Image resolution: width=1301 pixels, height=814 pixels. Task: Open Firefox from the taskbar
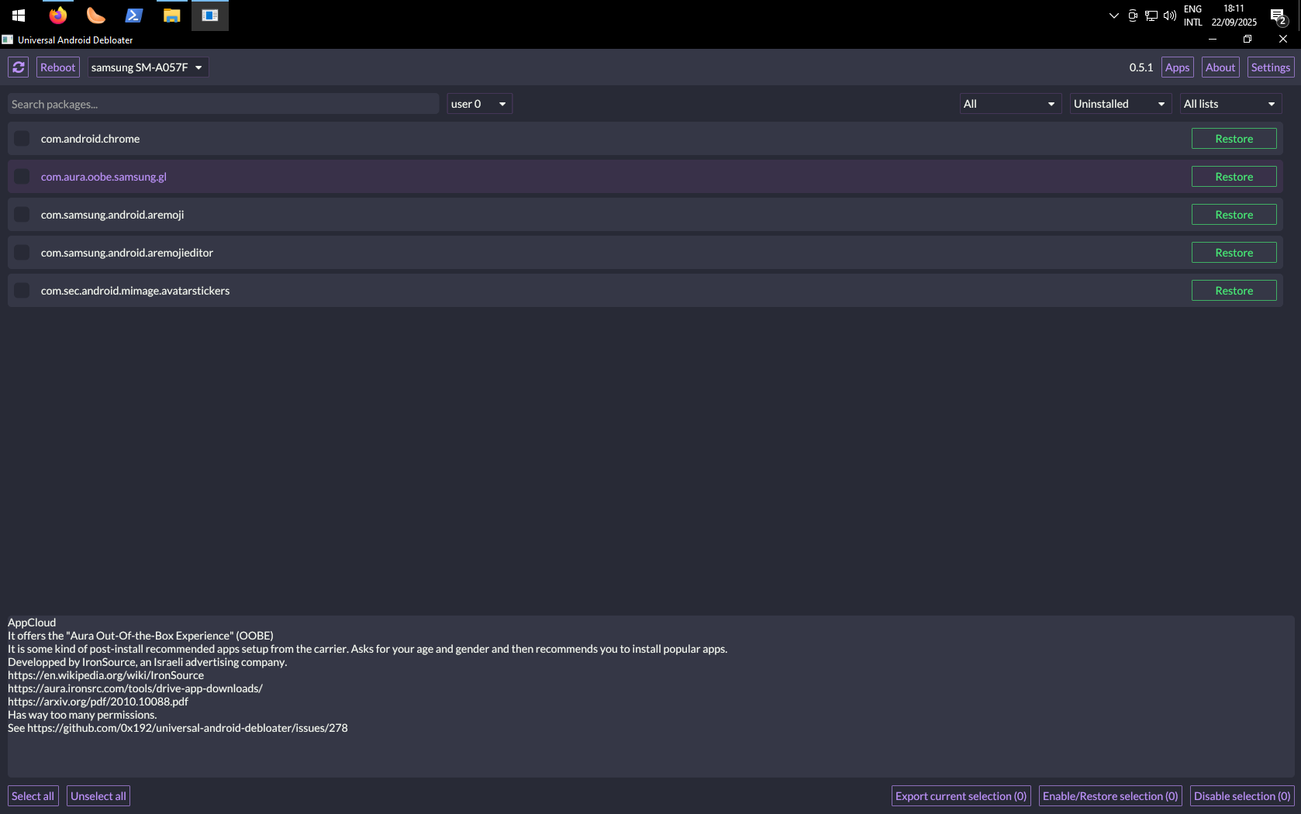click(57, 16)
